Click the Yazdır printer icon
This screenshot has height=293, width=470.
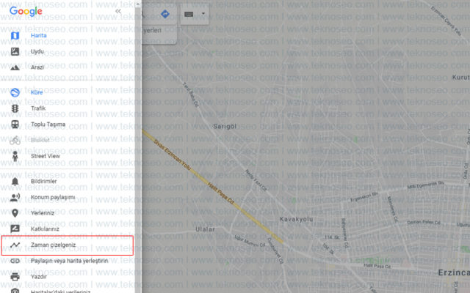pos(15,277)
